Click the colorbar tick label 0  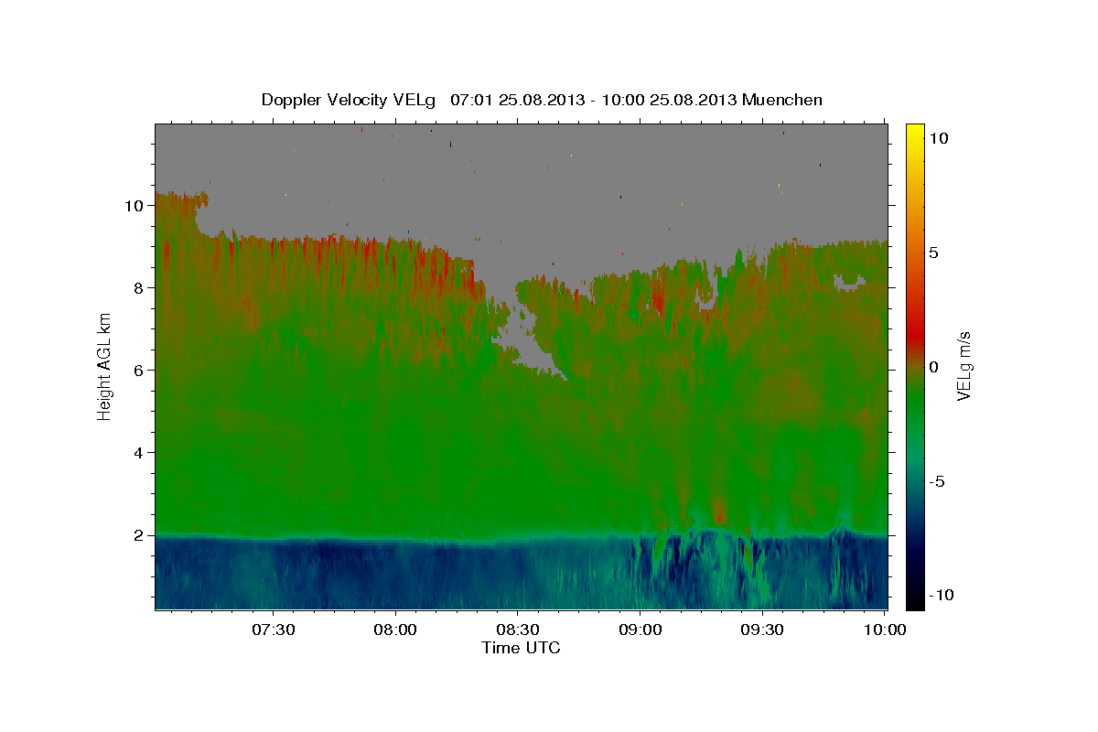point(934,367)
